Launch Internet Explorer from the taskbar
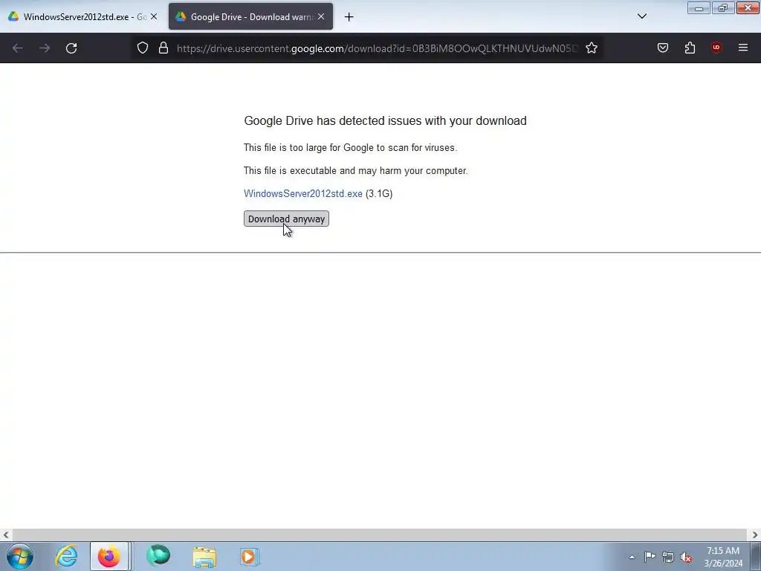761x571 pixels. 66,556
